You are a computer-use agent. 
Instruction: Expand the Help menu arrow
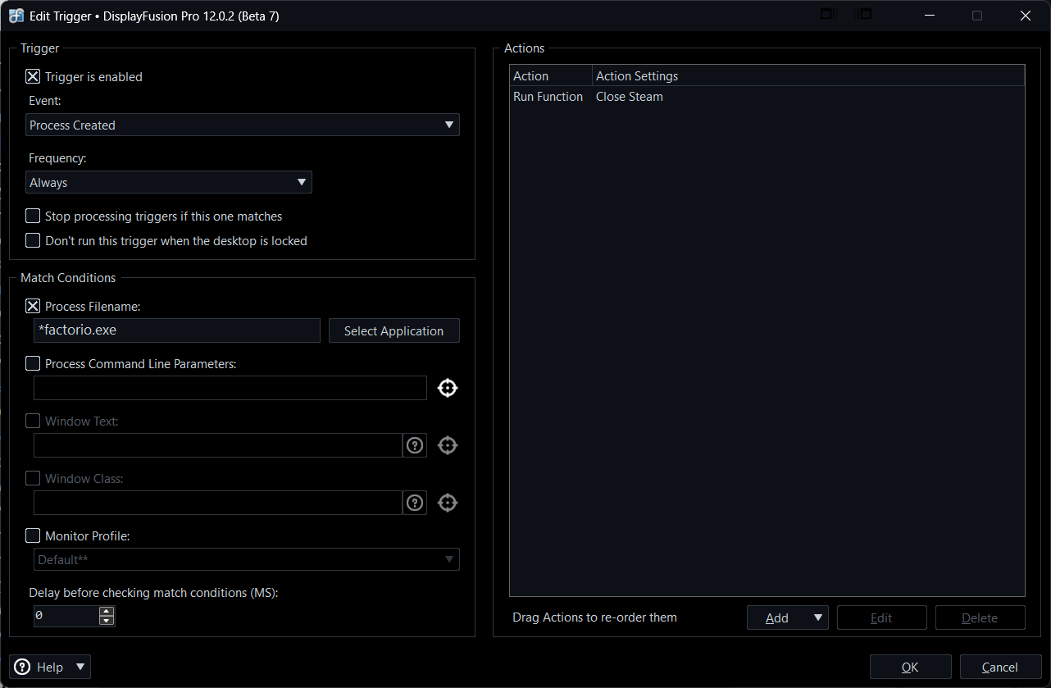(x=80, y=667)
